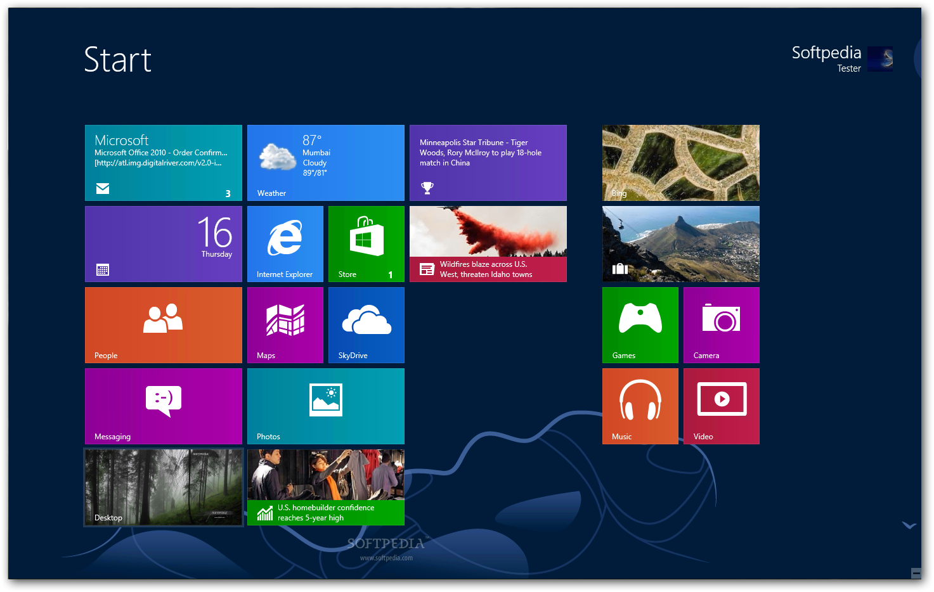
Task: Open the Photos app
Action: [x=325, y=406]
